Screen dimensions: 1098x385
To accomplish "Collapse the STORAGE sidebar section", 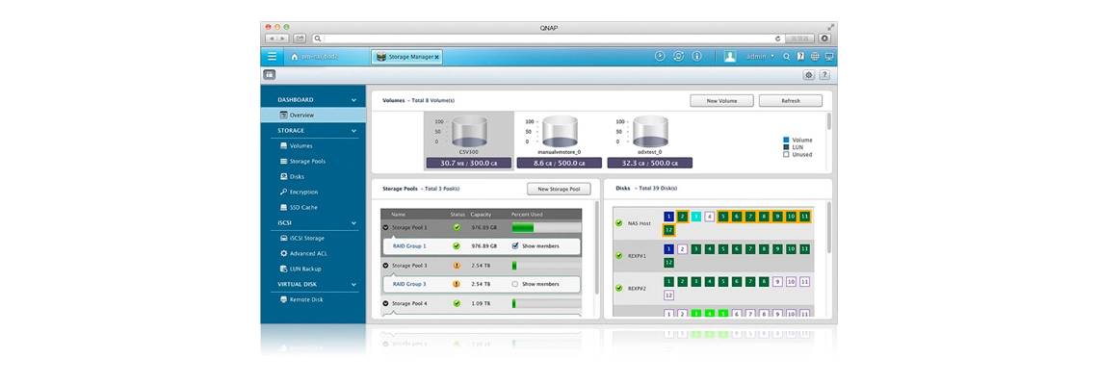I will coord(353,131).
